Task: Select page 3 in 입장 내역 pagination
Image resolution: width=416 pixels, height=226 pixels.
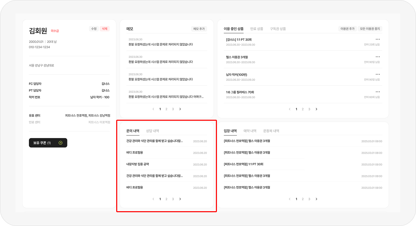Action: pos(309,199)
